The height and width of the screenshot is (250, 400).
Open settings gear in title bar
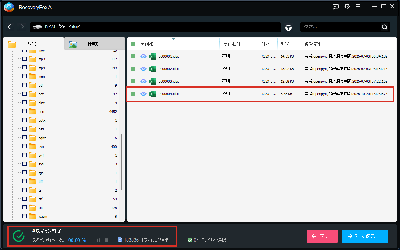coord(347,7)
